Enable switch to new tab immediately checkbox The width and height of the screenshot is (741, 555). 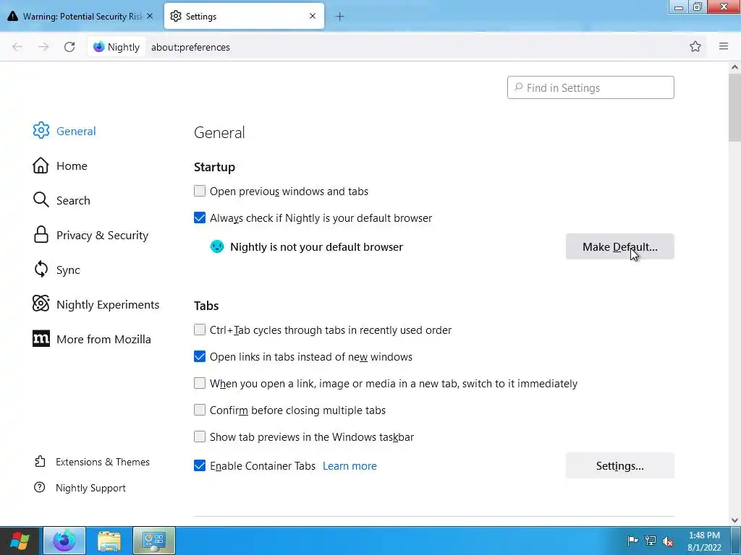[200, 383]
